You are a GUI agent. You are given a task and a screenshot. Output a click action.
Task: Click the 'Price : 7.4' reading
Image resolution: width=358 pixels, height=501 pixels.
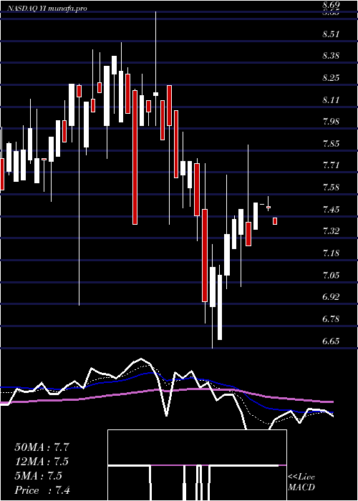click(x=42, y=490)
